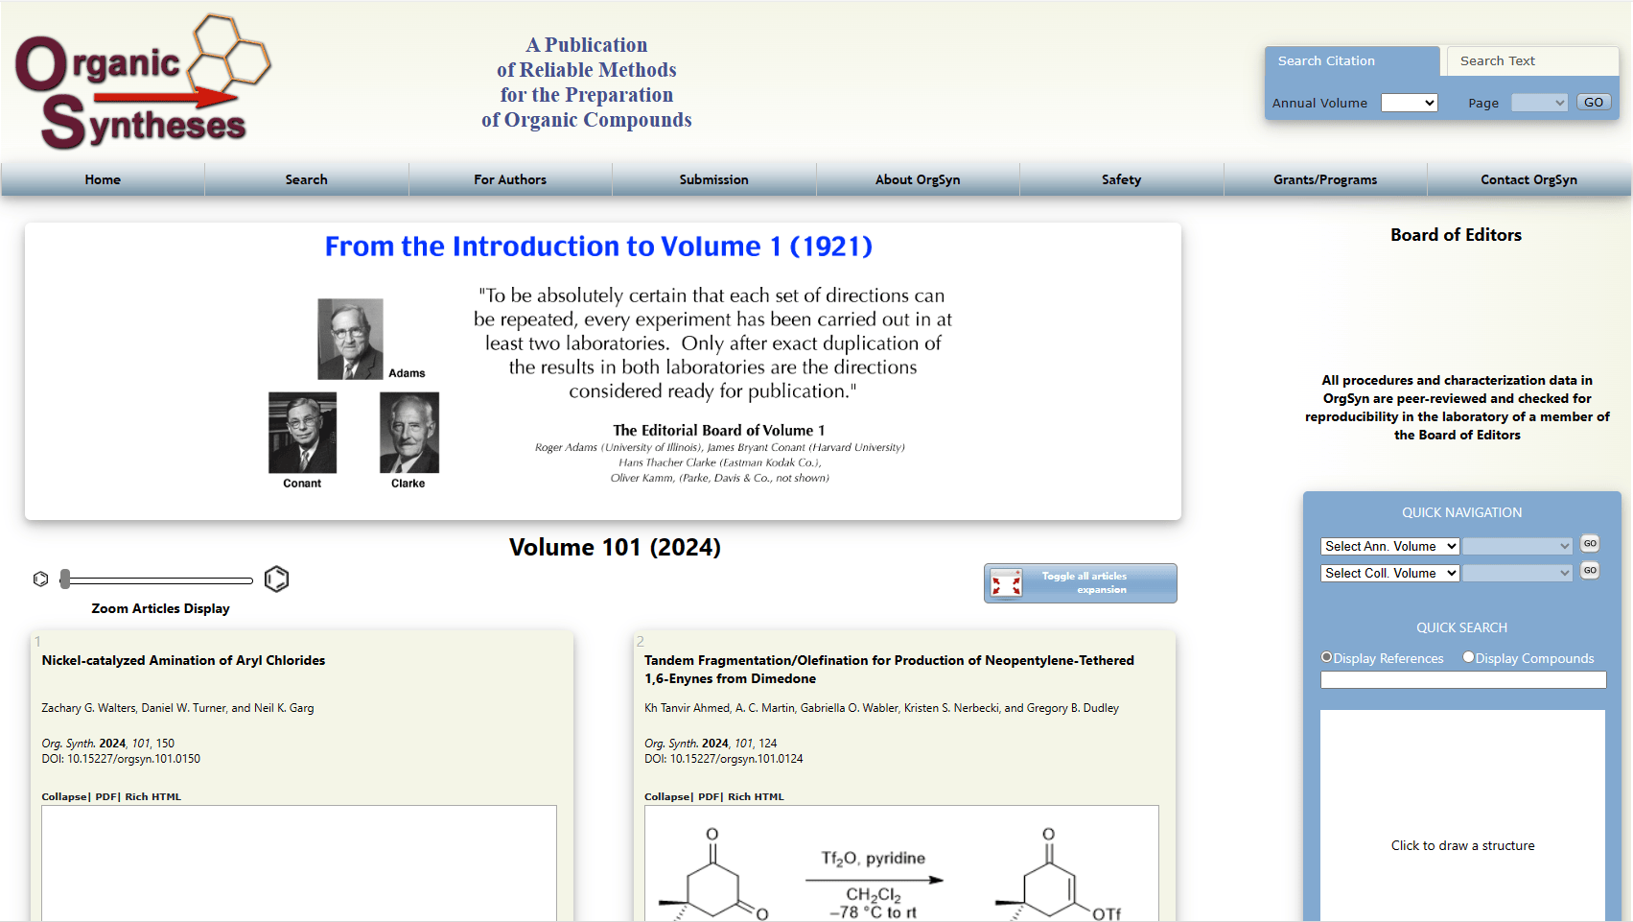Viewport: 1633px width, 922px height.
Task: Expand the Select Coll. Volume dropdown
Action: 1389,573
